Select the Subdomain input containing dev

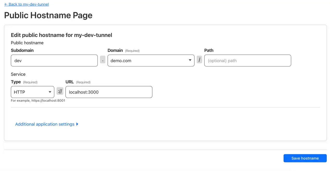[54, 60]
